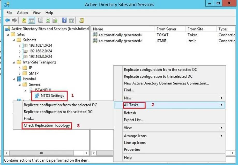
Task: Open the New submenu in context menu
Action: [x=169, y=98]
